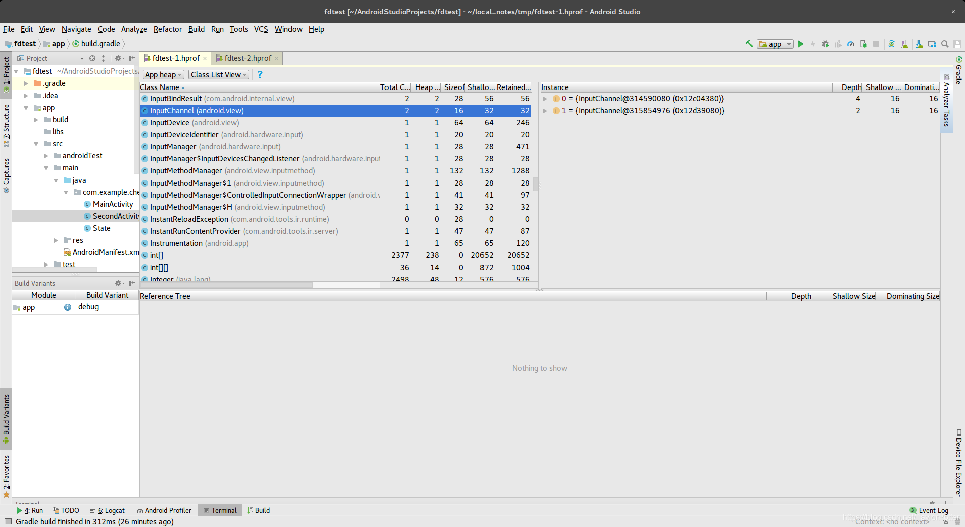Open the Class List View dropdown

click(x=219, y=74)
